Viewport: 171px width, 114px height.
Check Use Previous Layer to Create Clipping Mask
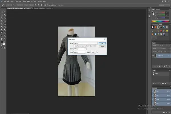(x=74, y=46)
